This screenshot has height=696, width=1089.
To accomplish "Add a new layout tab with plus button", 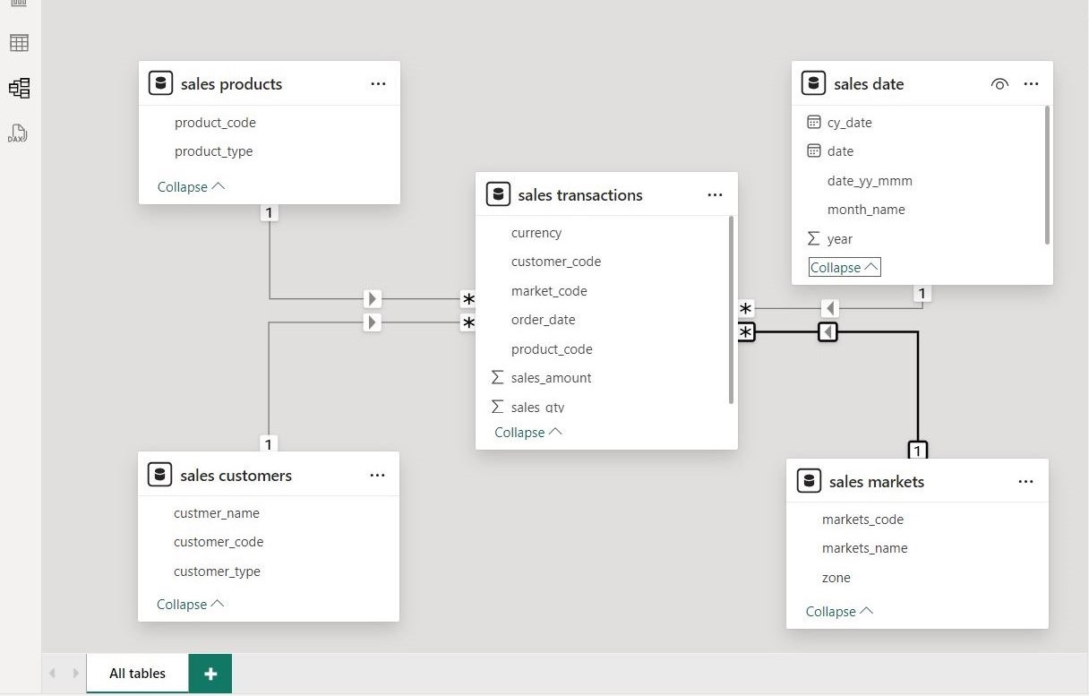I will pos(210,674).
